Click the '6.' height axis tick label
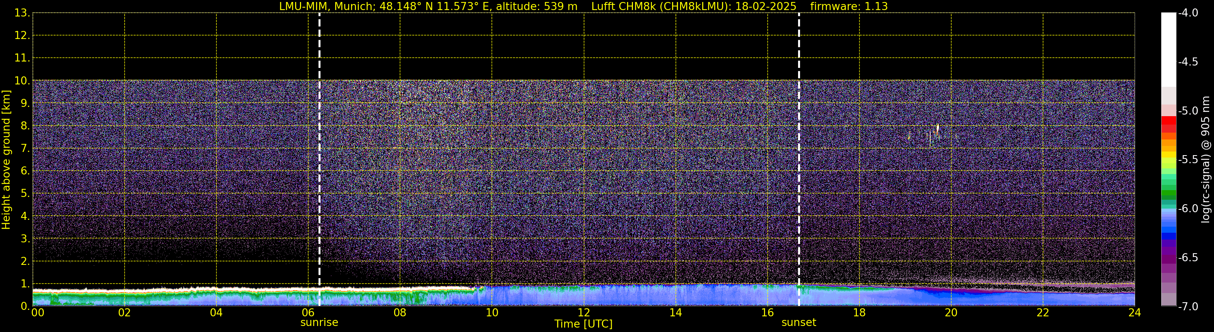This screenshot has height=332, width=1214. [x=25, y=171]
